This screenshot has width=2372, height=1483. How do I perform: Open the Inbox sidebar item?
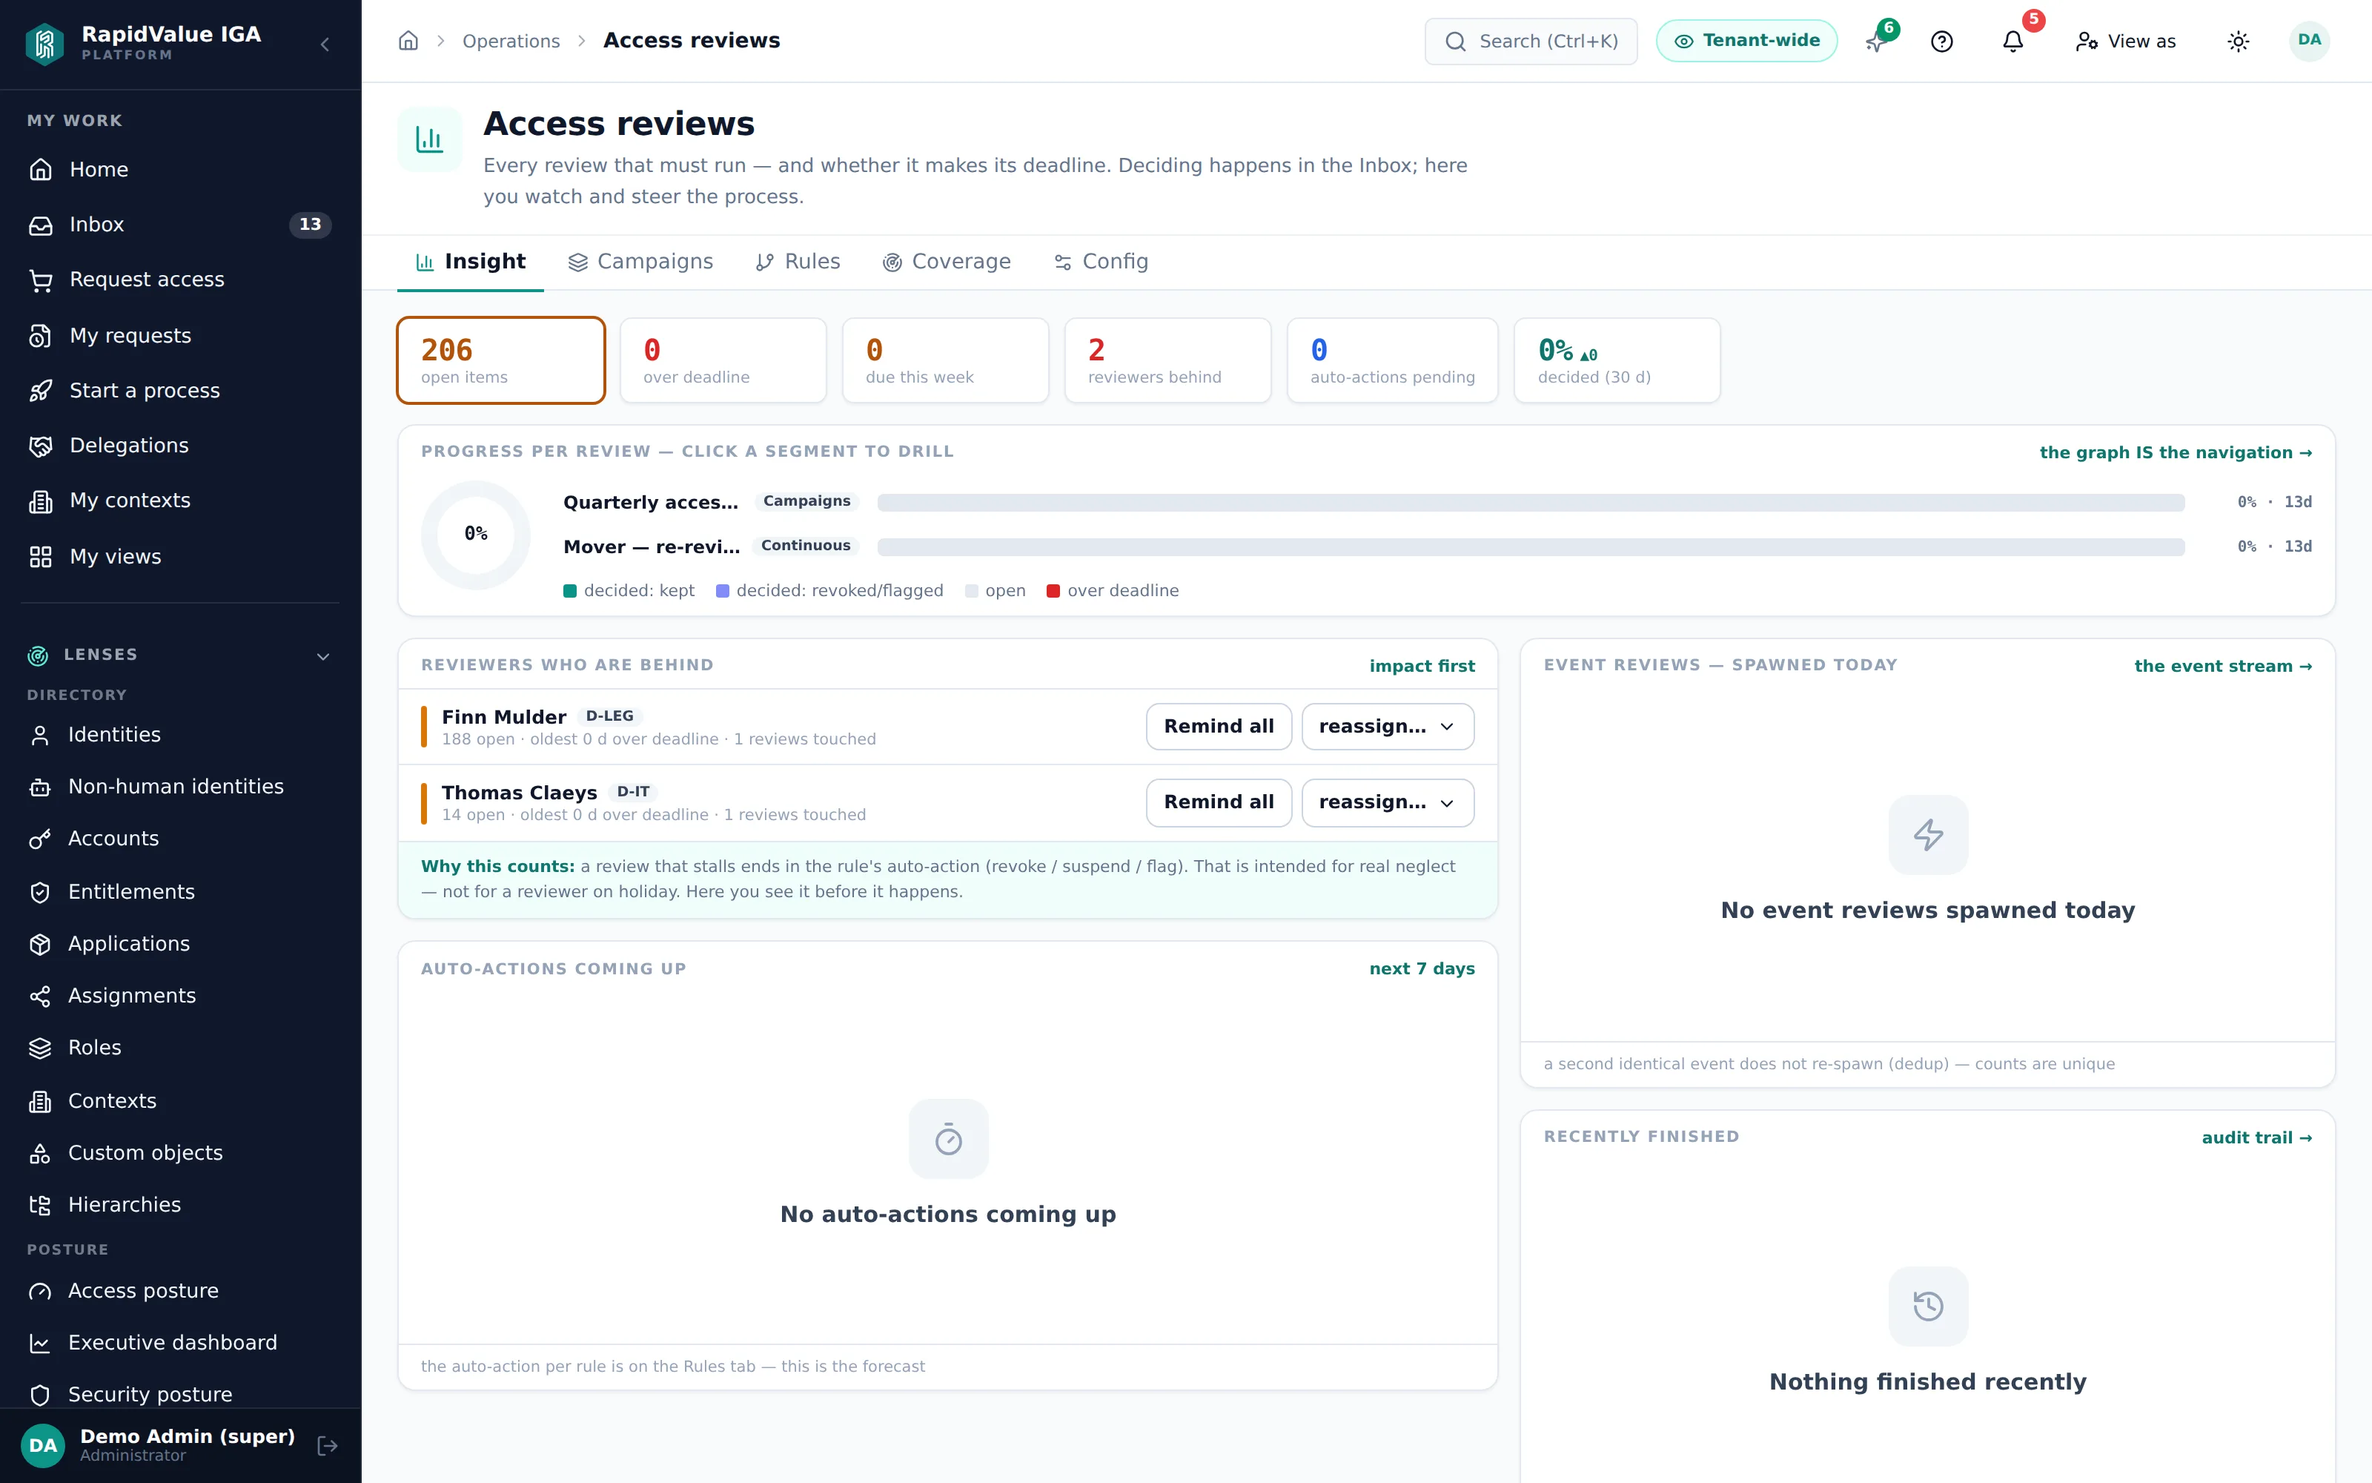point(180,225)
